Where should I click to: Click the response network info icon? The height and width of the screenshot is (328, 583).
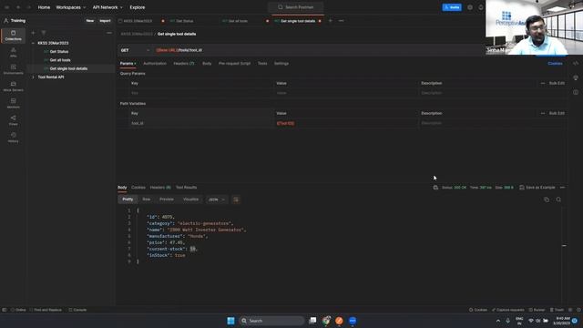click(x=435, y=188)
